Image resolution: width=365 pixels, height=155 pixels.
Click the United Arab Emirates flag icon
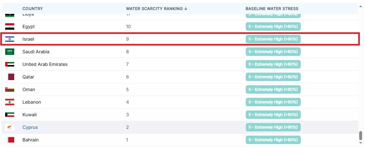click(x=10, y=64)
